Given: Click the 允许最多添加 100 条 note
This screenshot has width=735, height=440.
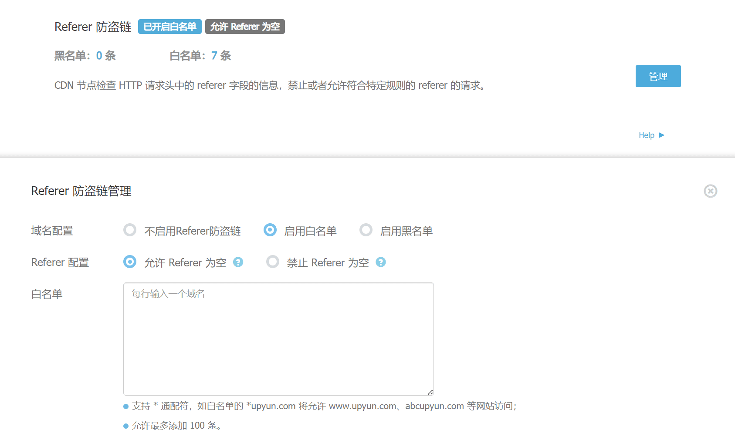Looking at the screenshot, I should tap(177, 426).
